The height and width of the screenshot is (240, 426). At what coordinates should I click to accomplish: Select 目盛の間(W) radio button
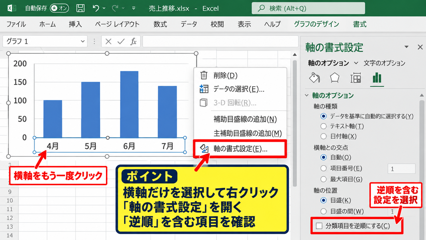(x=324, y=211)
